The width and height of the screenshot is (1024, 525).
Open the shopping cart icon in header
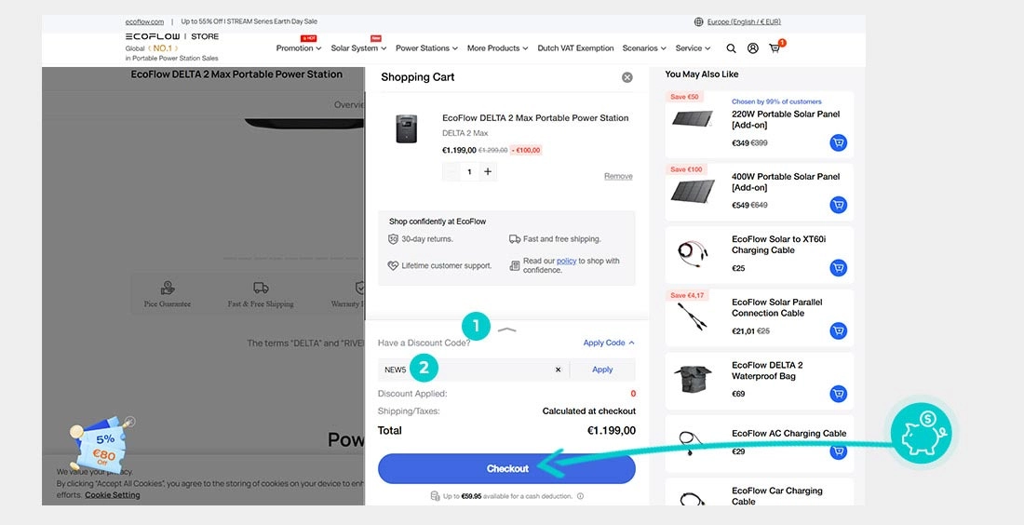coord(775,48)
